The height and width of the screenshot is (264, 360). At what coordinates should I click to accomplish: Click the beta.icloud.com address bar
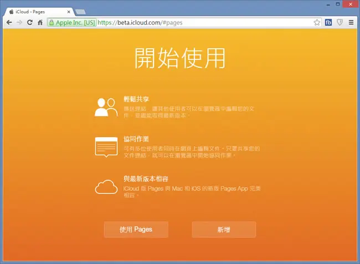tap(180, 23)
